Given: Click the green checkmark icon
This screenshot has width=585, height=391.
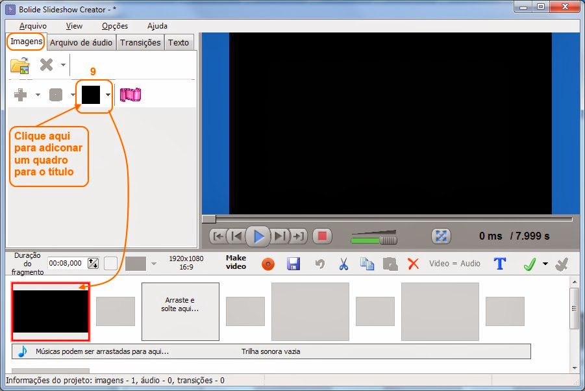Looking at the screenshot, I should click(x=530, y=264).
